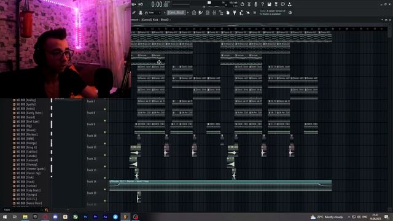Click the Track 7 header label
The height and width of the screenshot is (221, 393).
coord(91,101)
